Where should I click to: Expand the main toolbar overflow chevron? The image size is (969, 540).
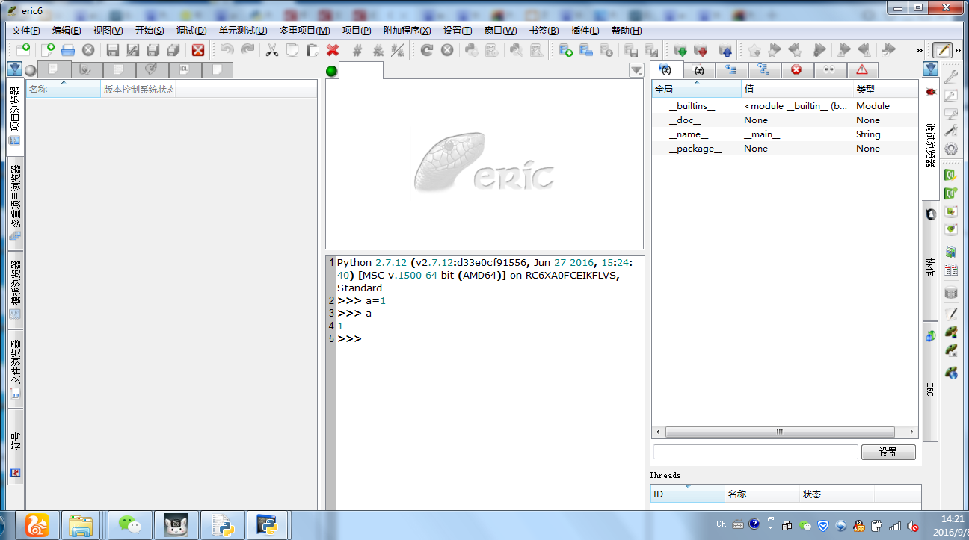click(919, 50)
